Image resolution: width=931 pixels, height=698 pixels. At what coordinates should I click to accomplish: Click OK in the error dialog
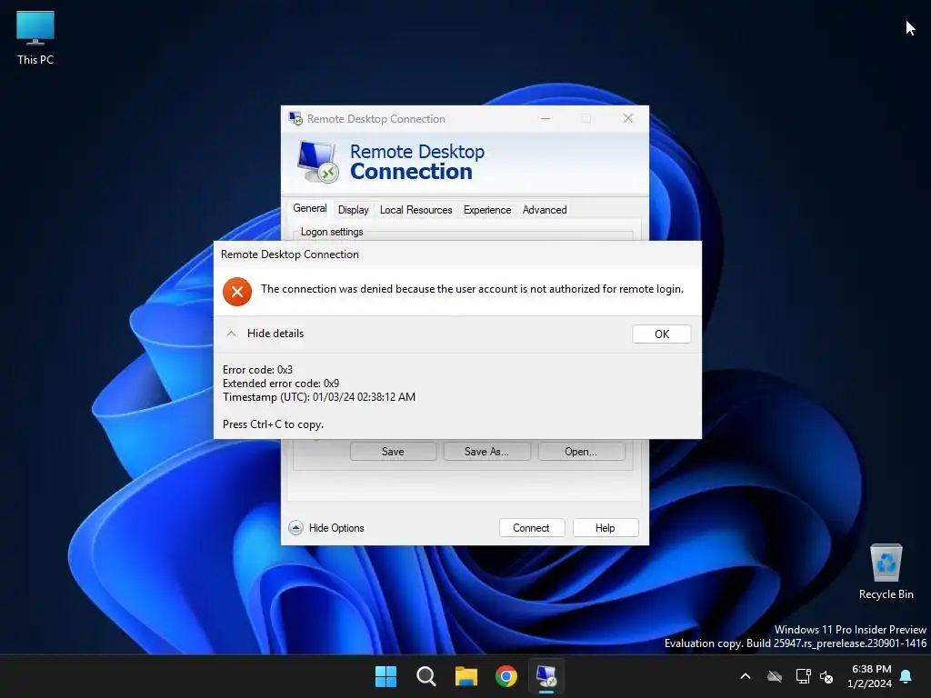[x=662, y=334]
